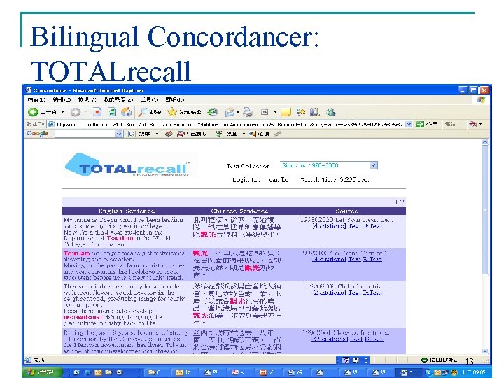This screenshot has height=378, width=504.
Task: Click the taskbar clock
Action: click(474, 372)
